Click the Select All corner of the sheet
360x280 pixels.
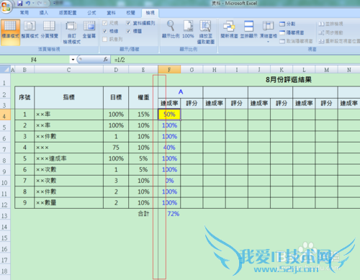pyautogui.click(x=5, y=70)
